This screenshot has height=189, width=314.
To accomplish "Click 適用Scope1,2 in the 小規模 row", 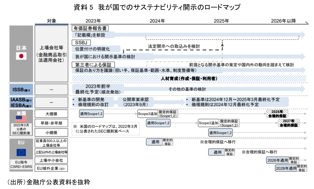I will pos(221,133).
